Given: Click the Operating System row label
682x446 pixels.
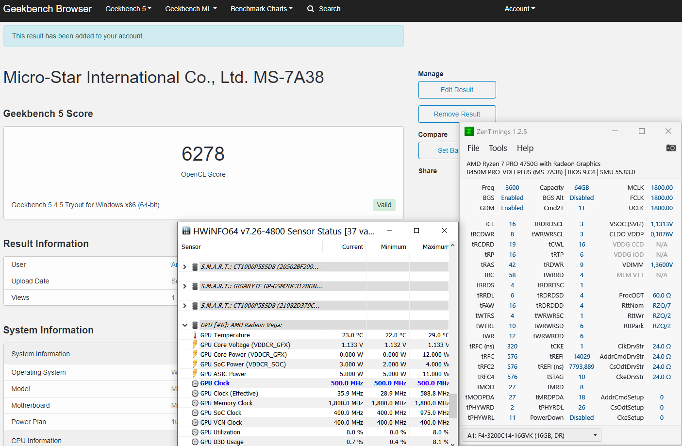Looking at the screenshot, I should (38, 372).
